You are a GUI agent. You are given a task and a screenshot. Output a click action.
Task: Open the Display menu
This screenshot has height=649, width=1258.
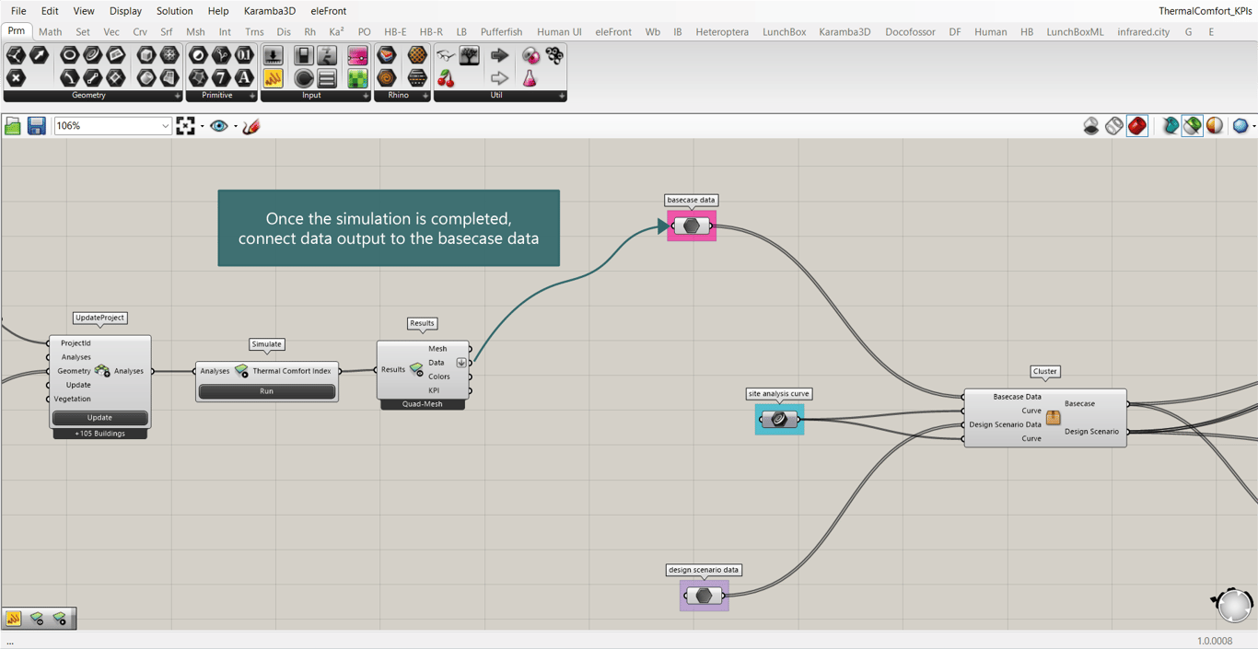(125, 11)
